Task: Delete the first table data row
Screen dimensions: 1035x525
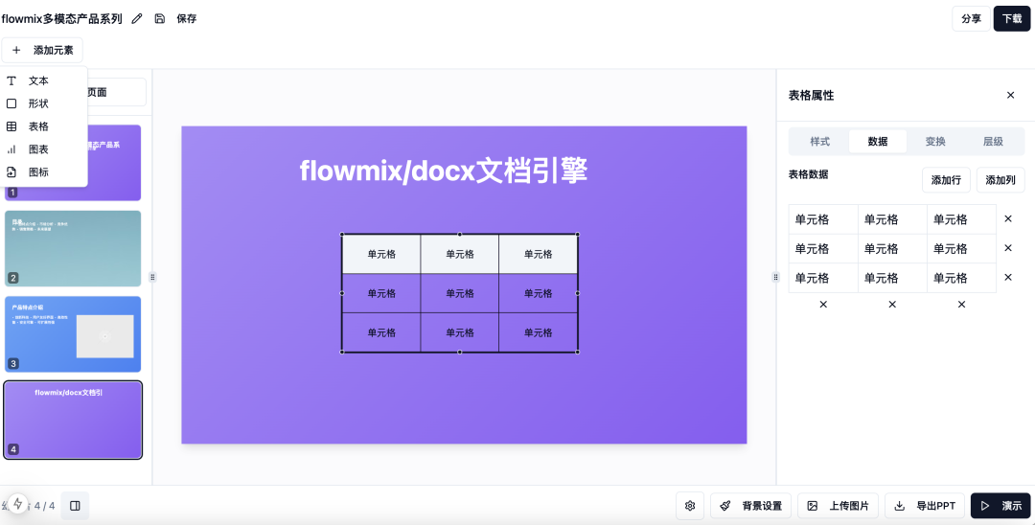Action: coord(1008,219)
